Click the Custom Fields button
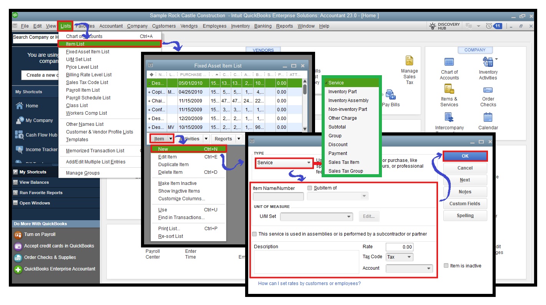Image resolution: width=546 pixels, height=305 pixels. pos(465,204)
